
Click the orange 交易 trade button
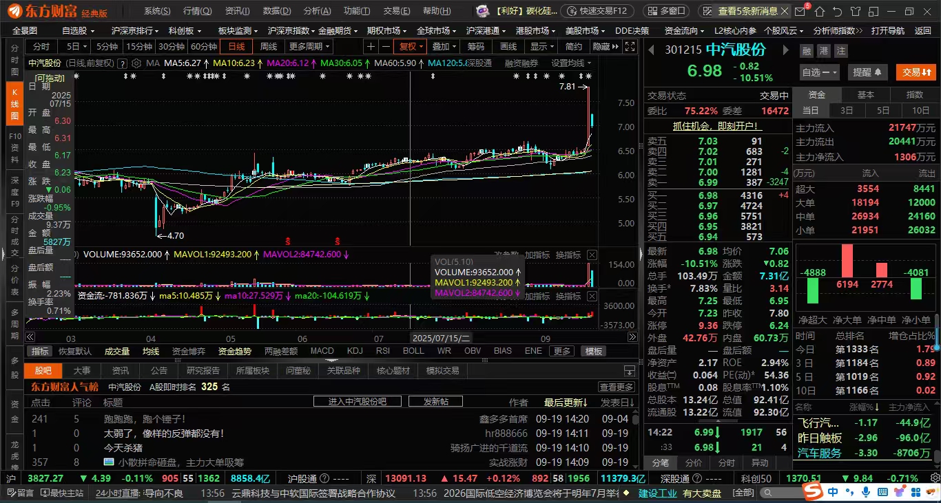(916, 72)
